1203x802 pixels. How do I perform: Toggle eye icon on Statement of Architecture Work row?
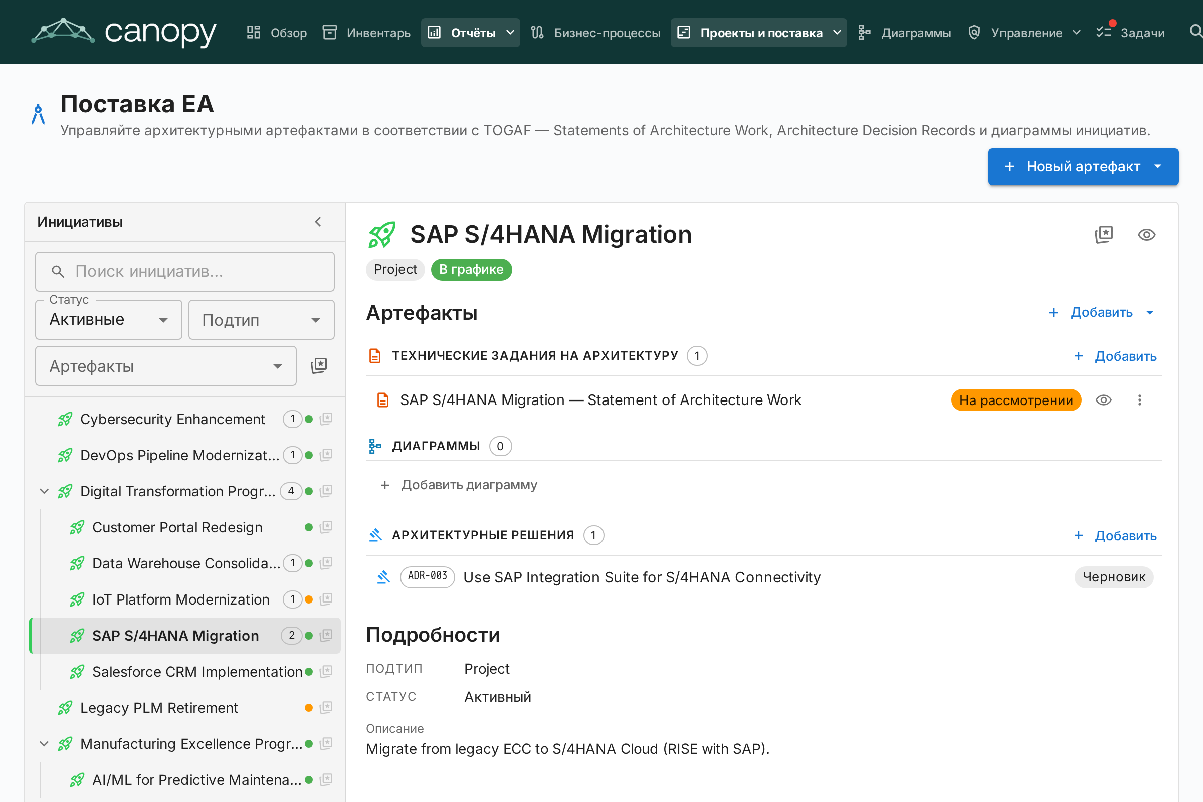(x=1103, y=400)
